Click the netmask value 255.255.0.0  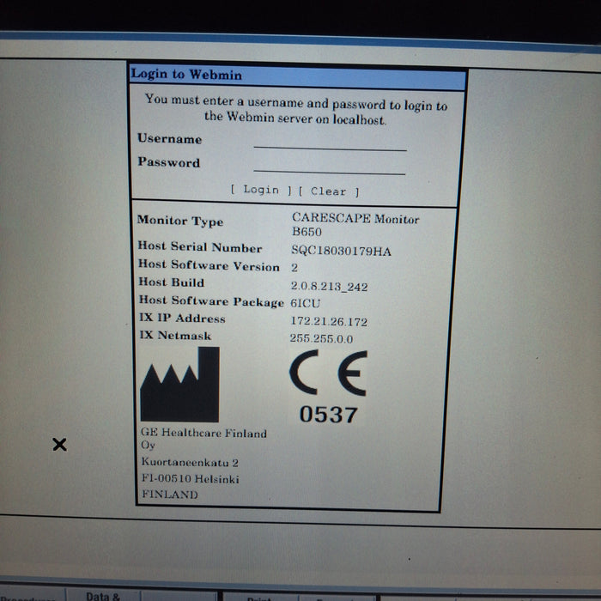click(321, 338)
